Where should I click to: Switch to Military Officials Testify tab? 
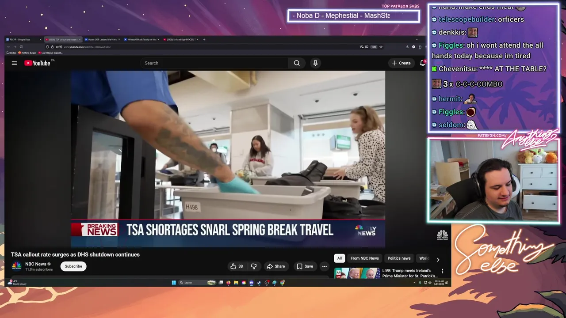click(141, 39)
